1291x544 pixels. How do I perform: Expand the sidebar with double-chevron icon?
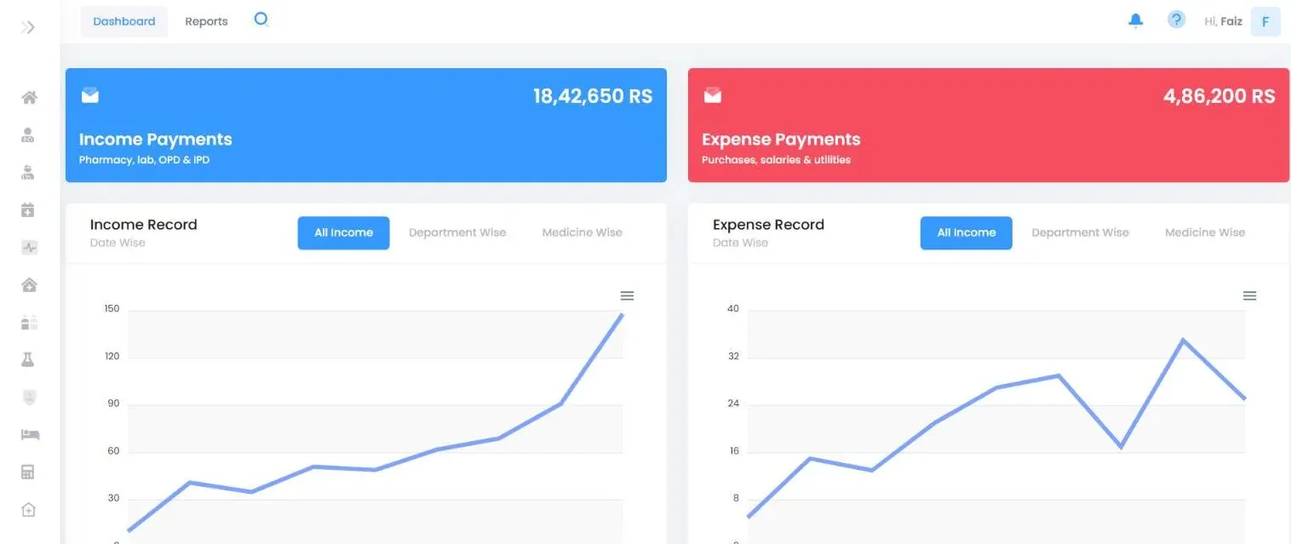point(28,27)
